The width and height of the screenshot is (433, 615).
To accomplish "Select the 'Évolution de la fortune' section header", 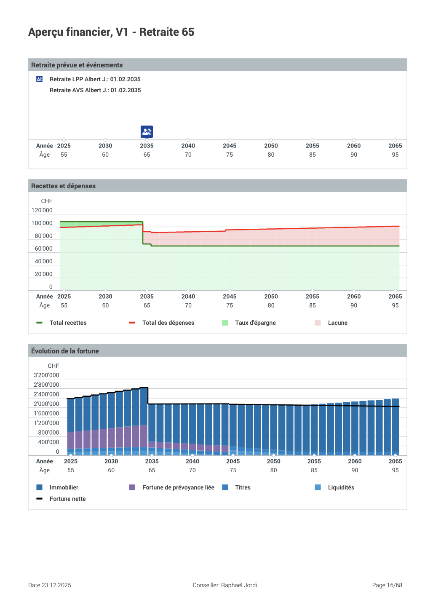I will (65, 351).
